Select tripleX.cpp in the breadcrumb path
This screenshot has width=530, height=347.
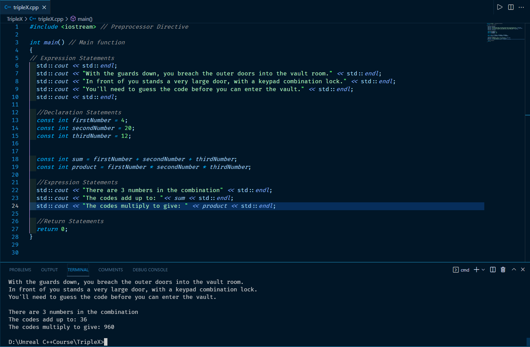pyautogui.click(x=50, y=19)
